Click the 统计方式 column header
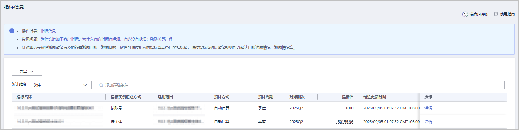Screen dimensions: 519x130 [222, 97]
